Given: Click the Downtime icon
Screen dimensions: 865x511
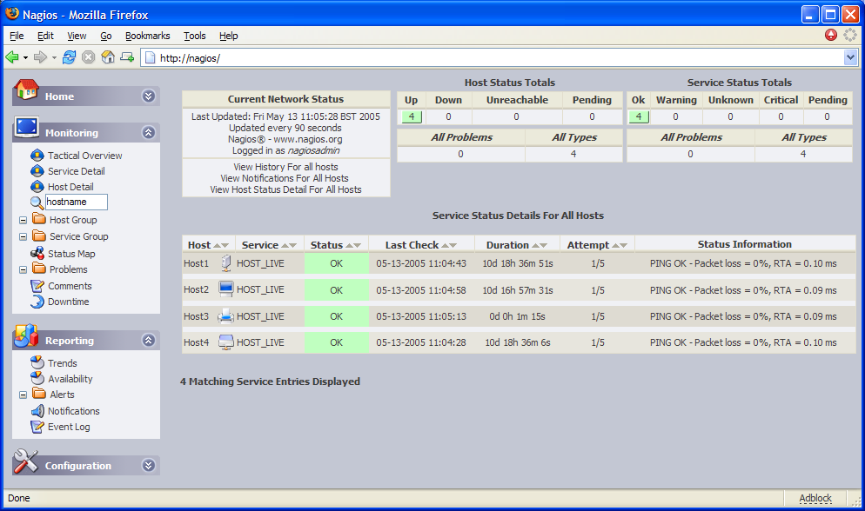Looking at the screenshot, I should (x=37, y=302).
